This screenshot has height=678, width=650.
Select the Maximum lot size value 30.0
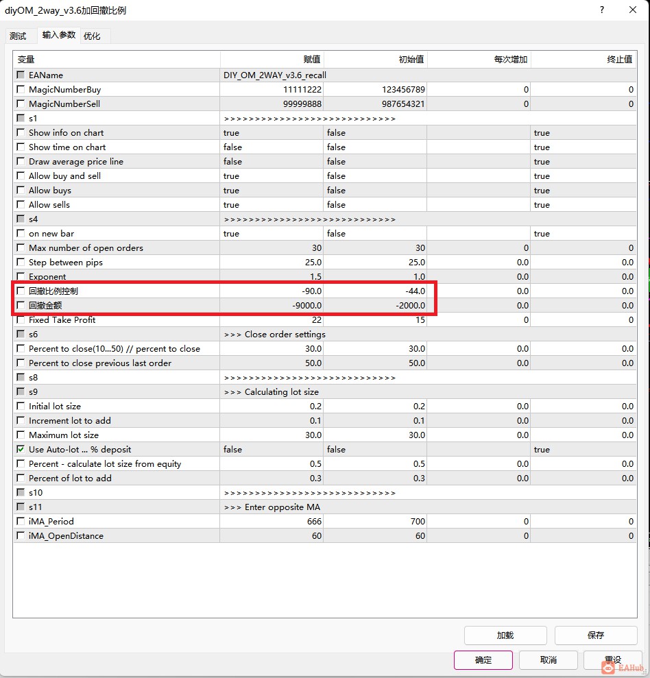coord(272,435)
